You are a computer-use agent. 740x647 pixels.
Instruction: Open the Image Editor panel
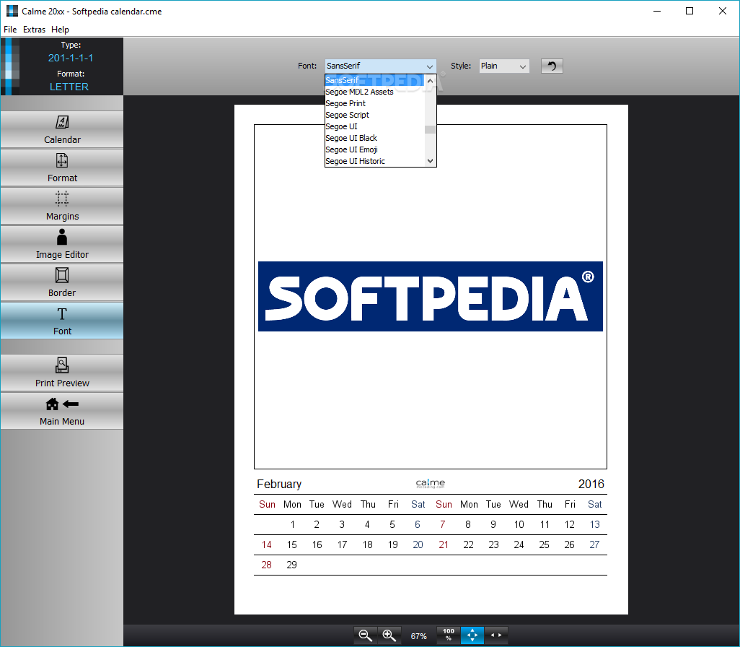coord(62,244)
